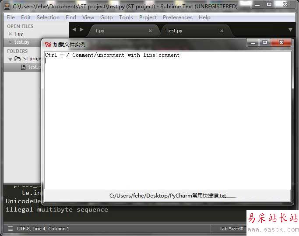This screenshot has width=299, height=236.
Task: Open the Selection menu
Action: click(x=48, y=17)
